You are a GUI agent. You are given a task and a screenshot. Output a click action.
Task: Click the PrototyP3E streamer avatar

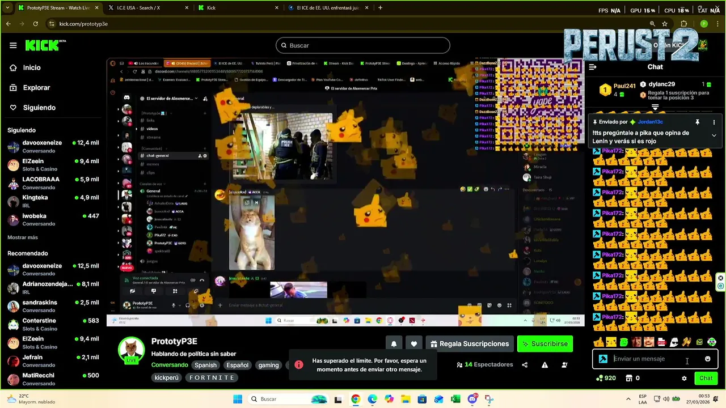point(131,350)
